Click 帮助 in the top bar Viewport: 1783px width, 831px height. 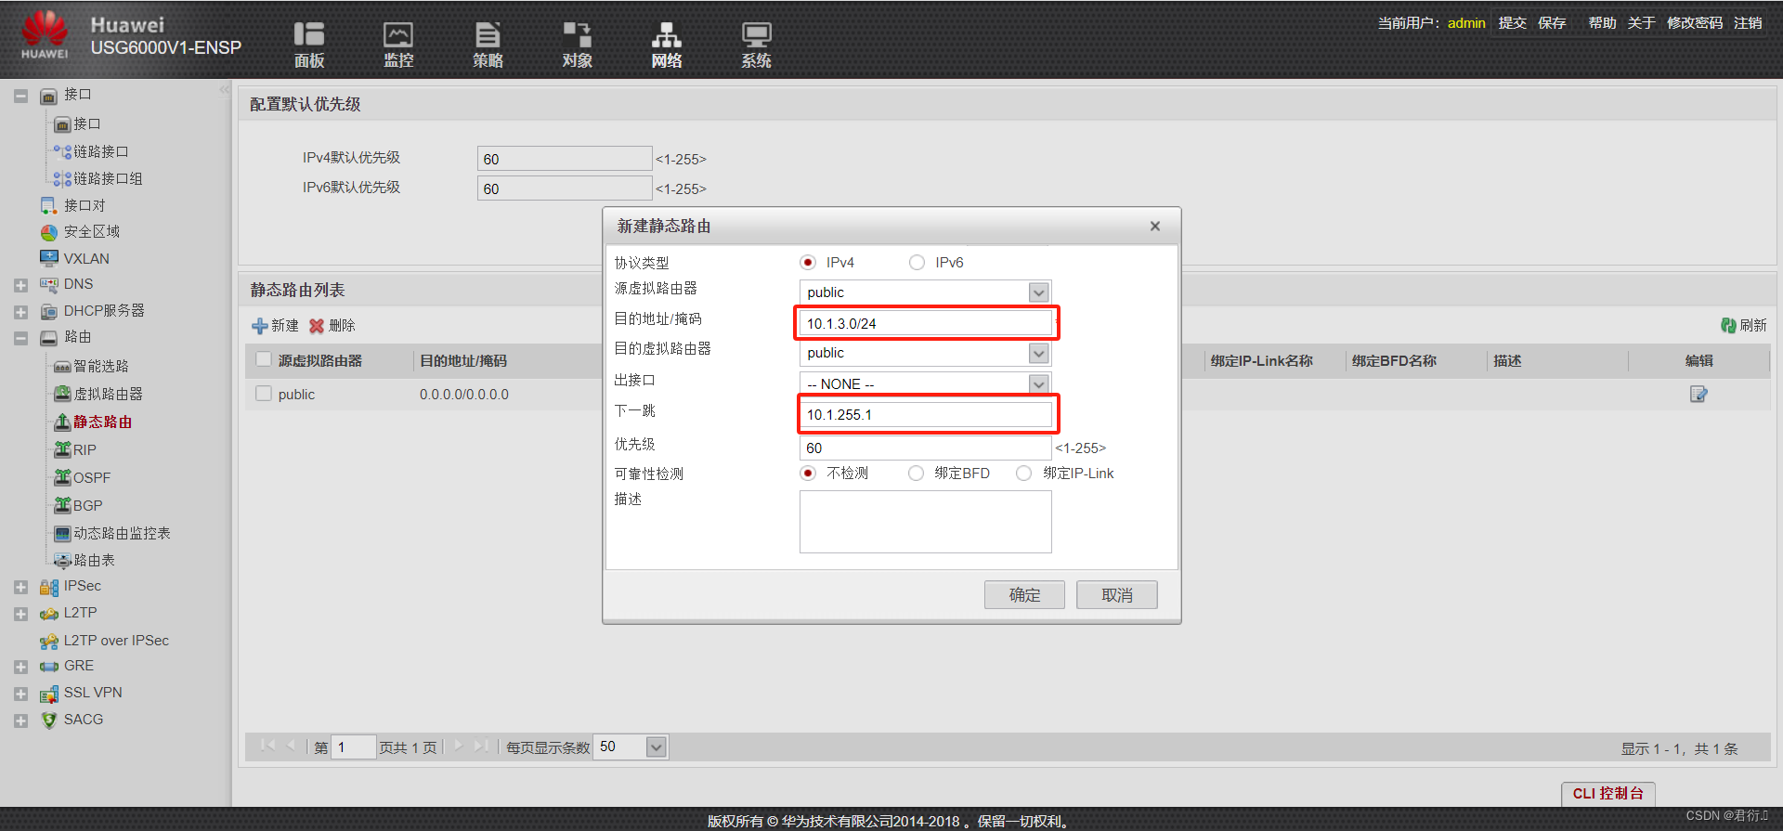pos(1602,22)
